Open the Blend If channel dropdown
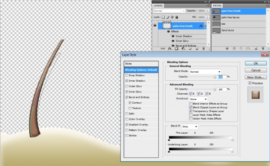 pos(190,127)
